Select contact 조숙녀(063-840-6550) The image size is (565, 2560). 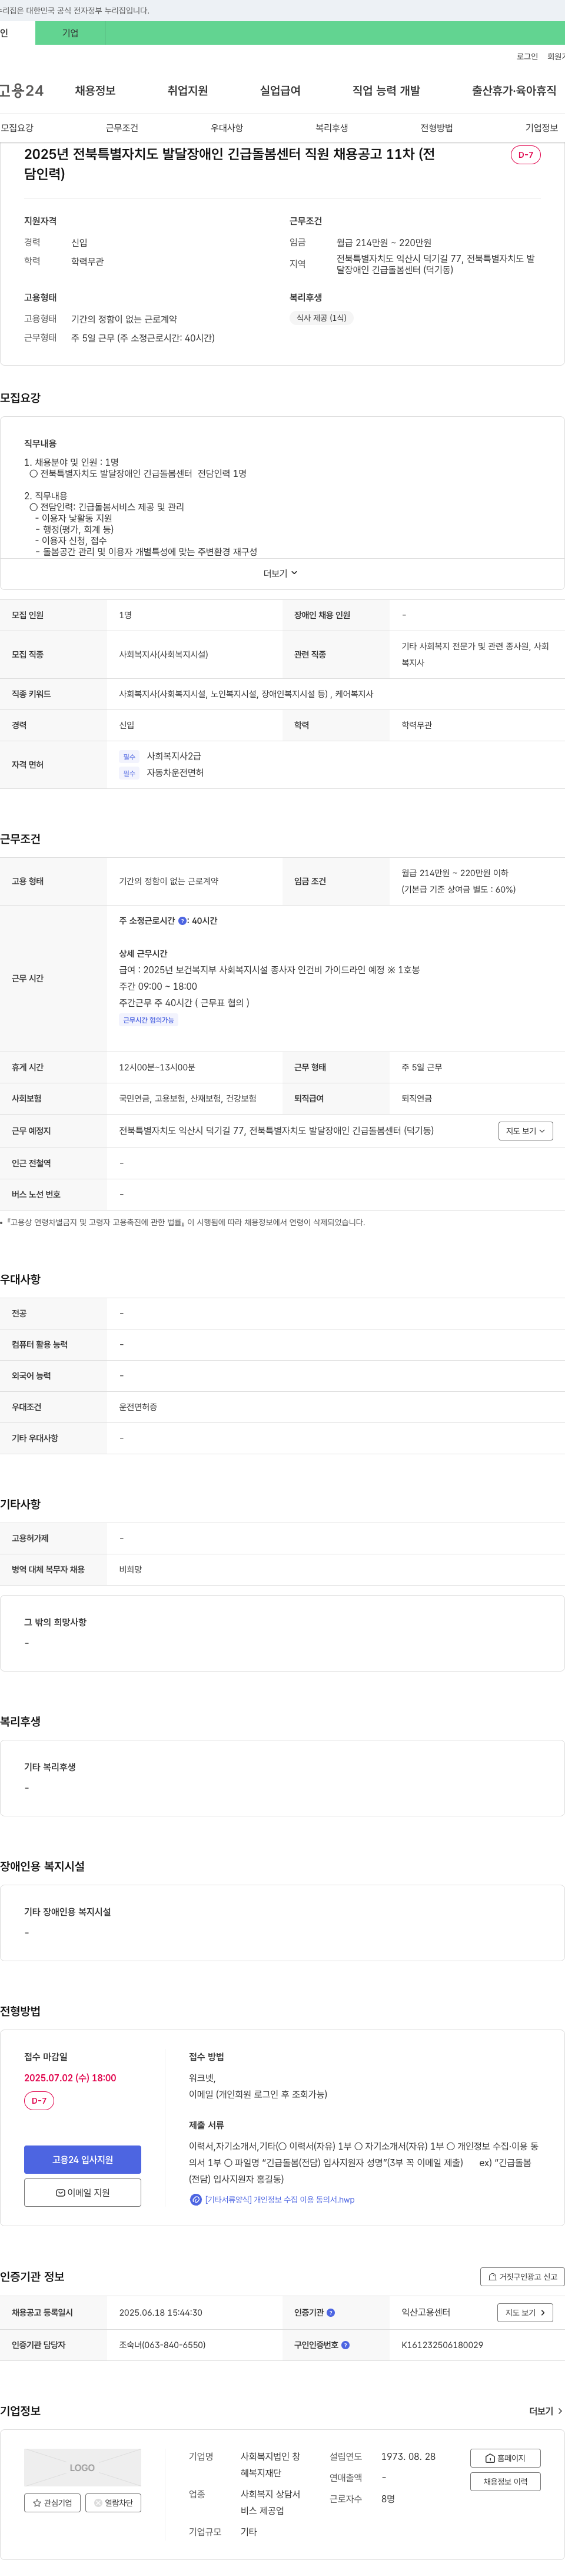tap(162, 2345)
